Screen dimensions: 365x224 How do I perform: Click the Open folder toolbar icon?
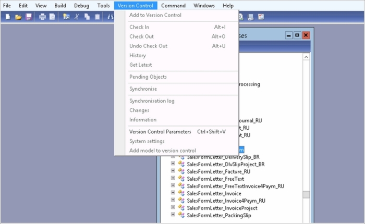18,17
